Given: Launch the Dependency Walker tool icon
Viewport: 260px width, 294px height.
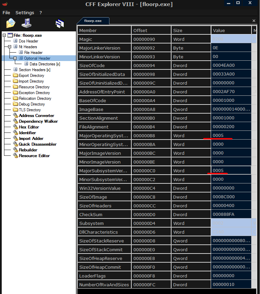Looking at the screenshot, I should tap(16, 121).
